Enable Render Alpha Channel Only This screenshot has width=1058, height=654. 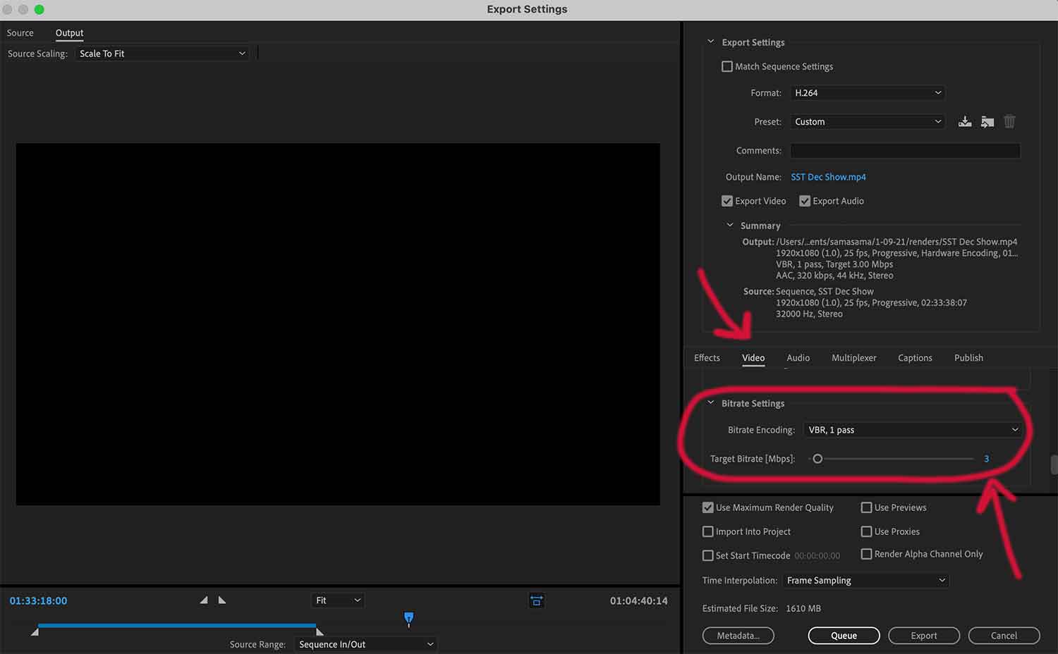coord(867,554)
